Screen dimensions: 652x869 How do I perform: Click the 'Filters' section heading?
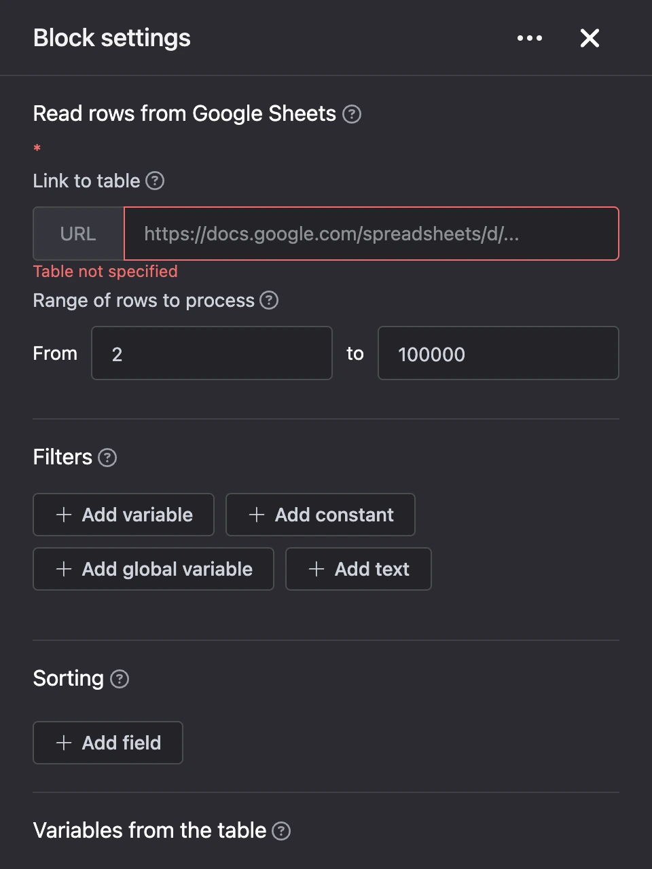pyautogui.click(x=62, y=457)
